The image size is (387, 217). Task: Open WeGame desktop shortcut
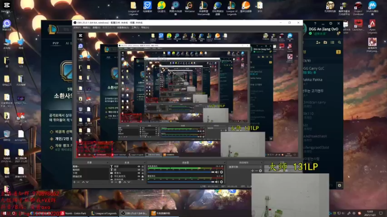click(190, 7)
